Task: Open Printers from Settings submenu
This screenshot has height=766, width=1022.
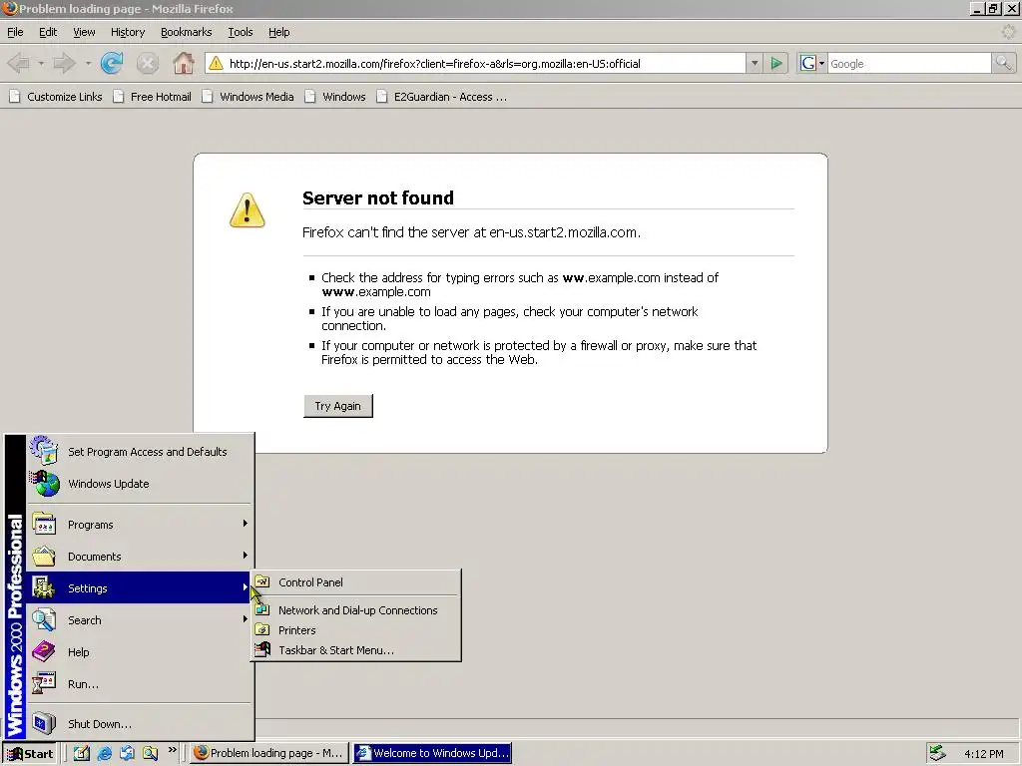Action: click(x=356, y=630)
